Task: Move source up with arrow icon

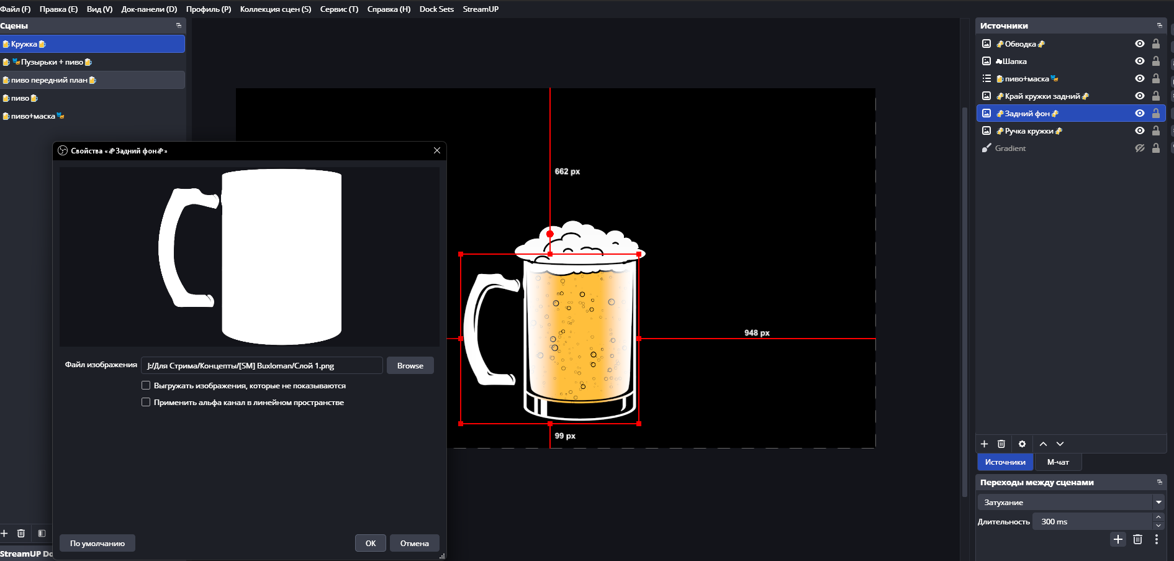Action: coord(1043,444)
